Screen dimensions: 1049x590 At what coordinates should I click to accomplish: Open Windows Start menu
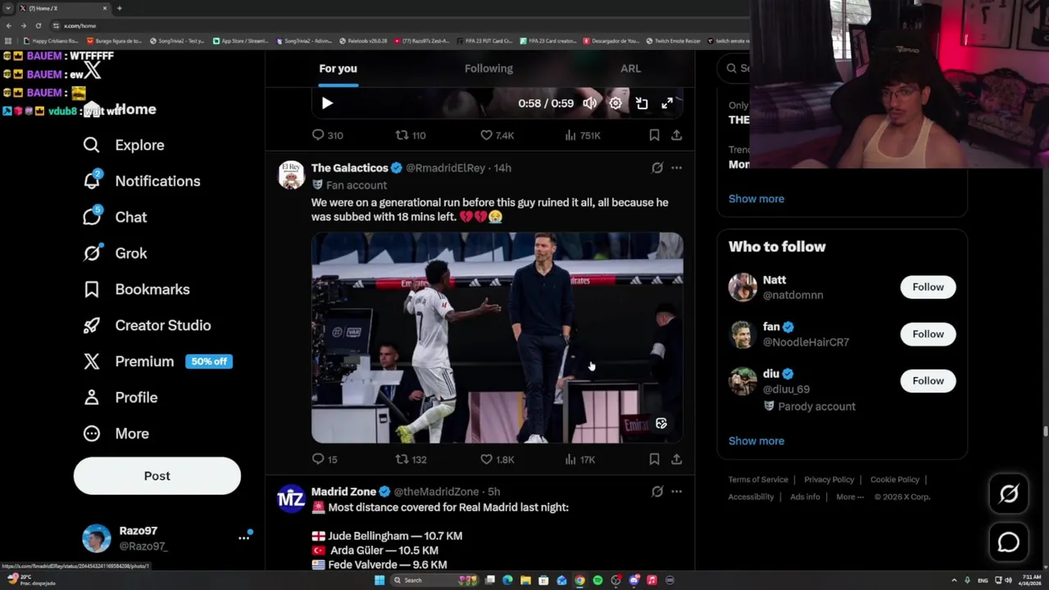pos(379,580)
